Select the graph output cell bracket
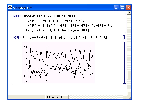Screen dimensions: 146x103 click(124, 63)
